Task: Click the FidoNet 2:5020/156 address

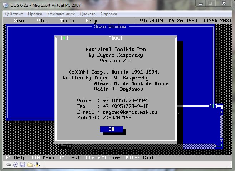Action: coord(104,118)
